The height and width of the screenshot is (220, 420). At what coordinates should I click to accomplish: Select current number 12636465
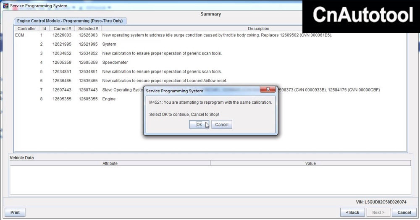62,81
